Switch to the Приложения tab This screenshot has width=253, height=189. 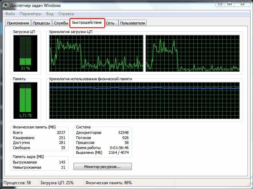pos(18,23)
